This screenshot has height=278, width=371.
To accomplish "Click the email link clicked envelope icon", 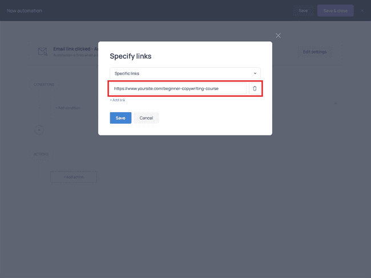I will [x=43, y=51].
